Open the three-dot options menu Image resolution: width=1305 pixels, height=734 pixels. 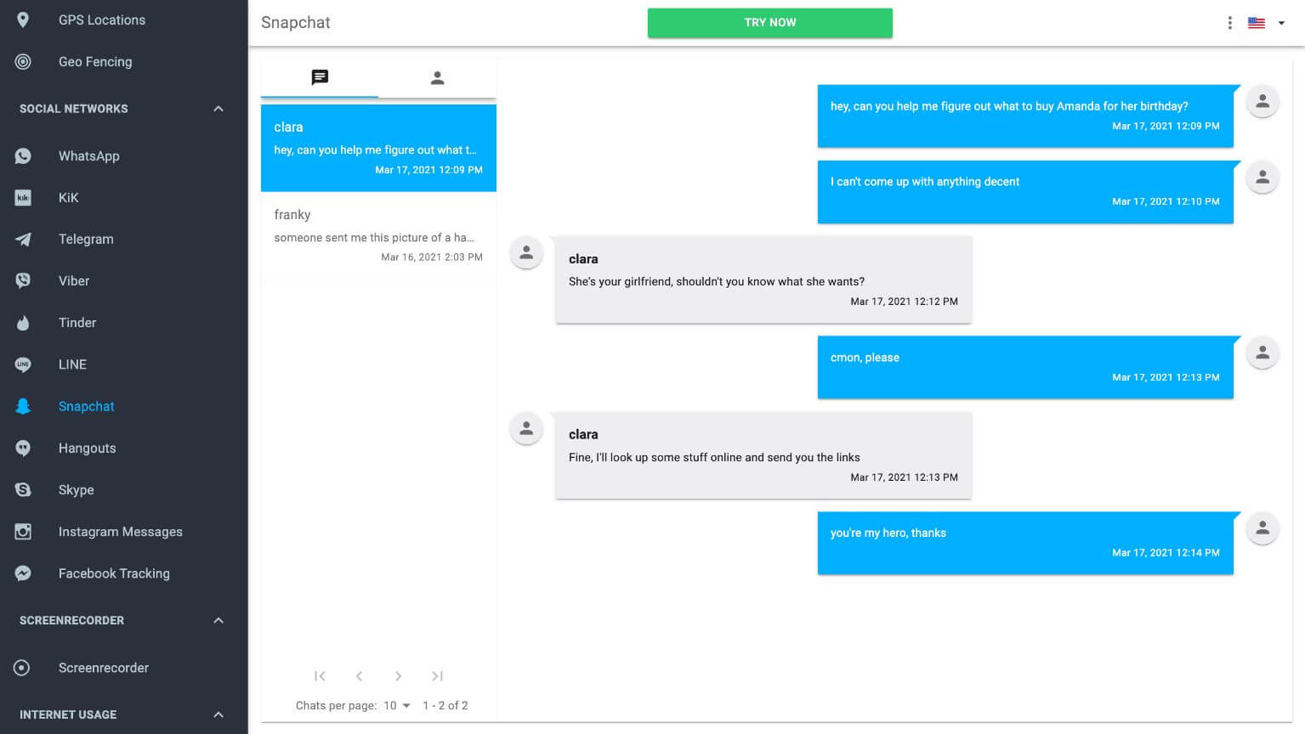pos(1229,23)
